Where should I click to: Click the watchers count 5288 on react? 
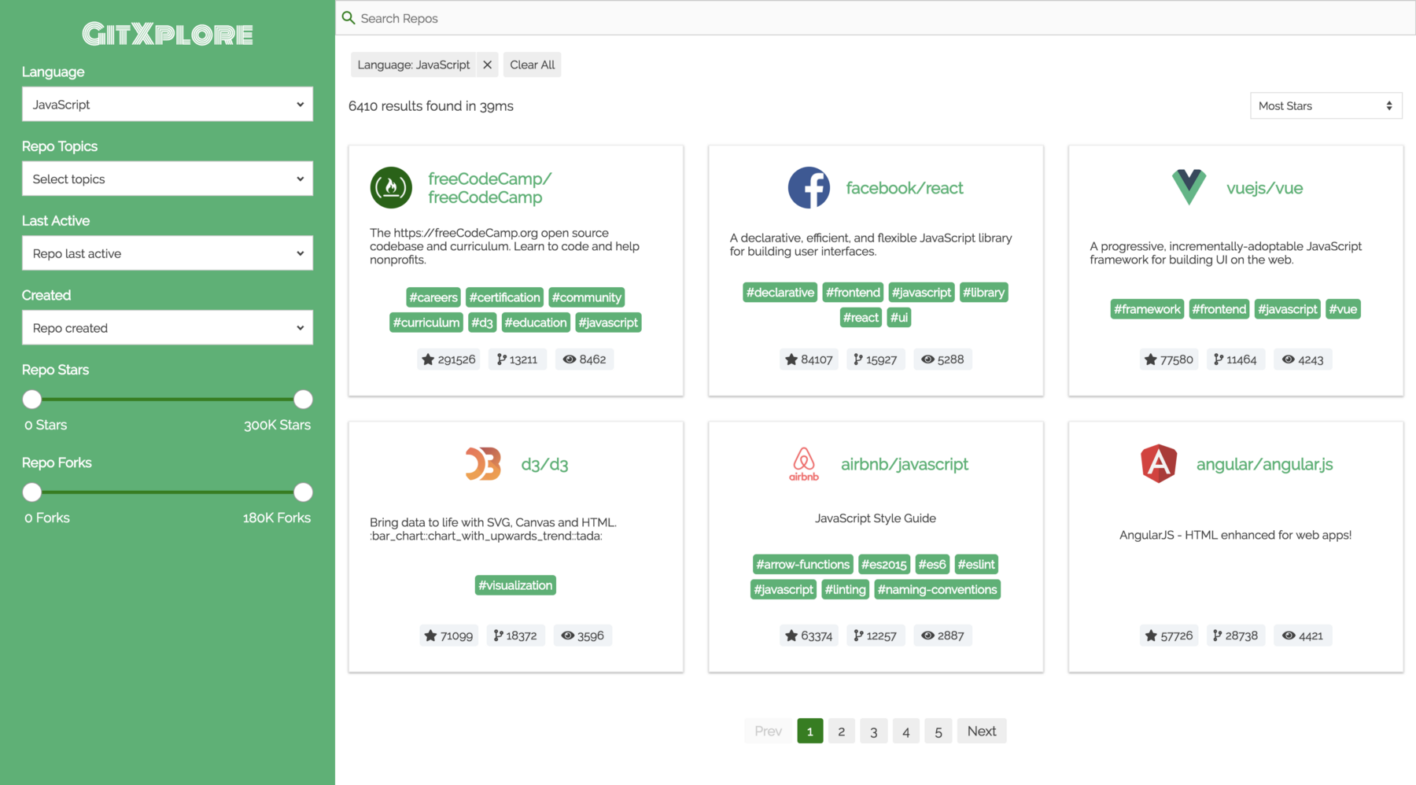point(942,359)
